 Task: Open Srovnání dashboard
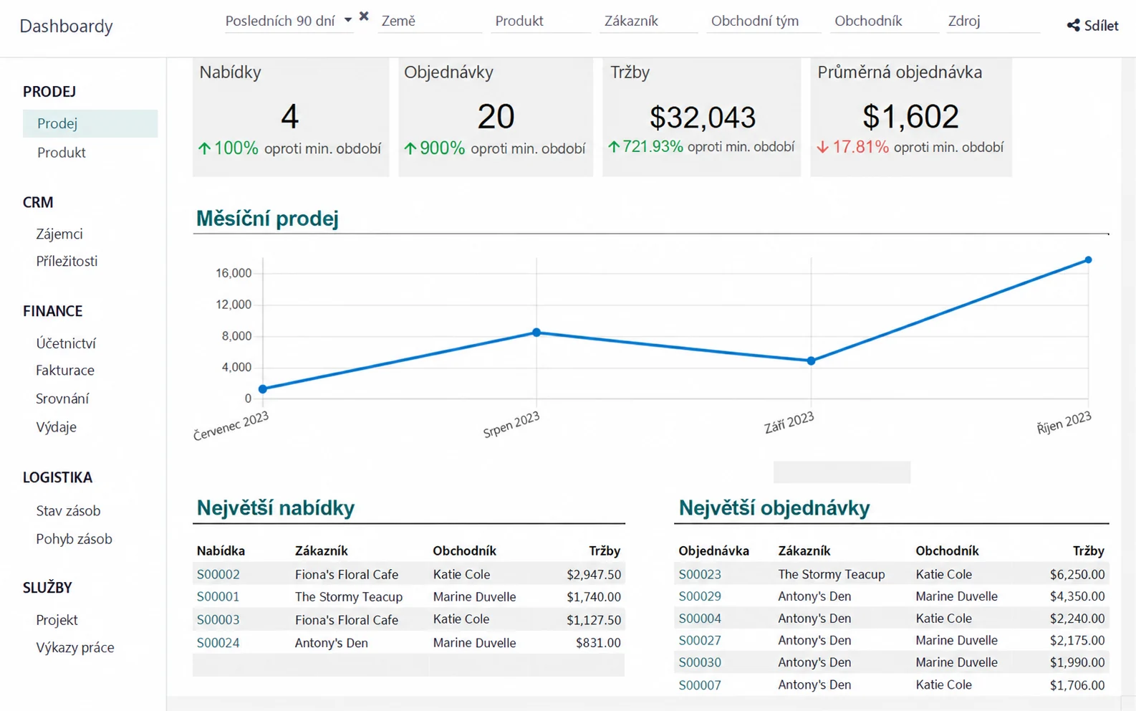tap(62, 399)
